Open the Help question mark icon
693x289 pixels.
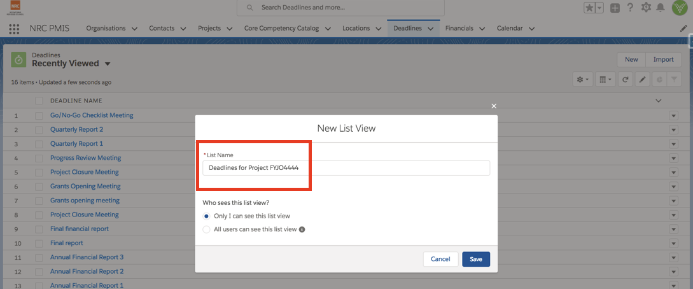coord(630,8)
